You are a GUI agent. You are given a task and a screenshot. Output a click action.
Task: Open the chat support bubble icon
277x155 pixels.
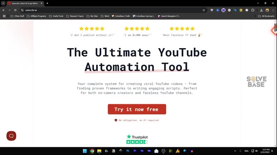click(x=11, y=136)
